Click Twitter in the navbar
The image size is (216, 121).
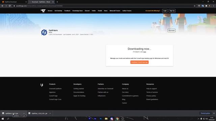point(94,11)
